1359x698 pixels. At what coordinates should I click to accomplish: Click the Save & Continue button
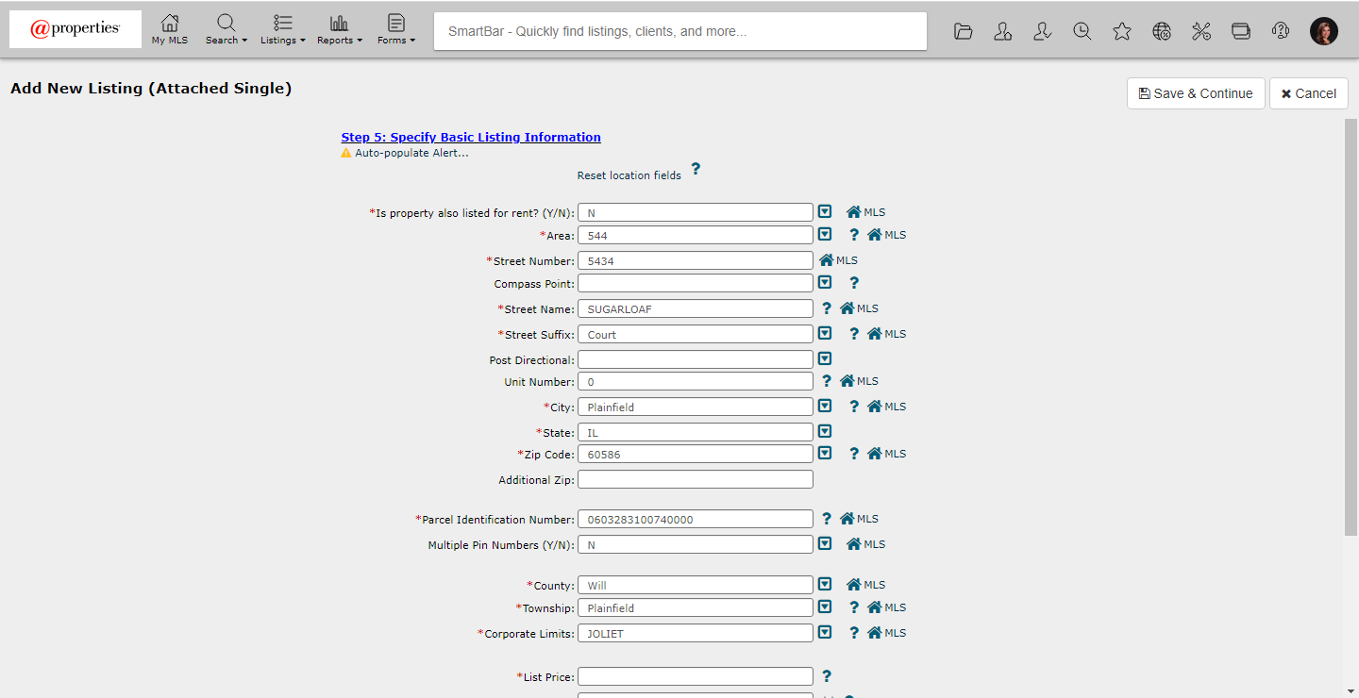[x=1195, y=93]
